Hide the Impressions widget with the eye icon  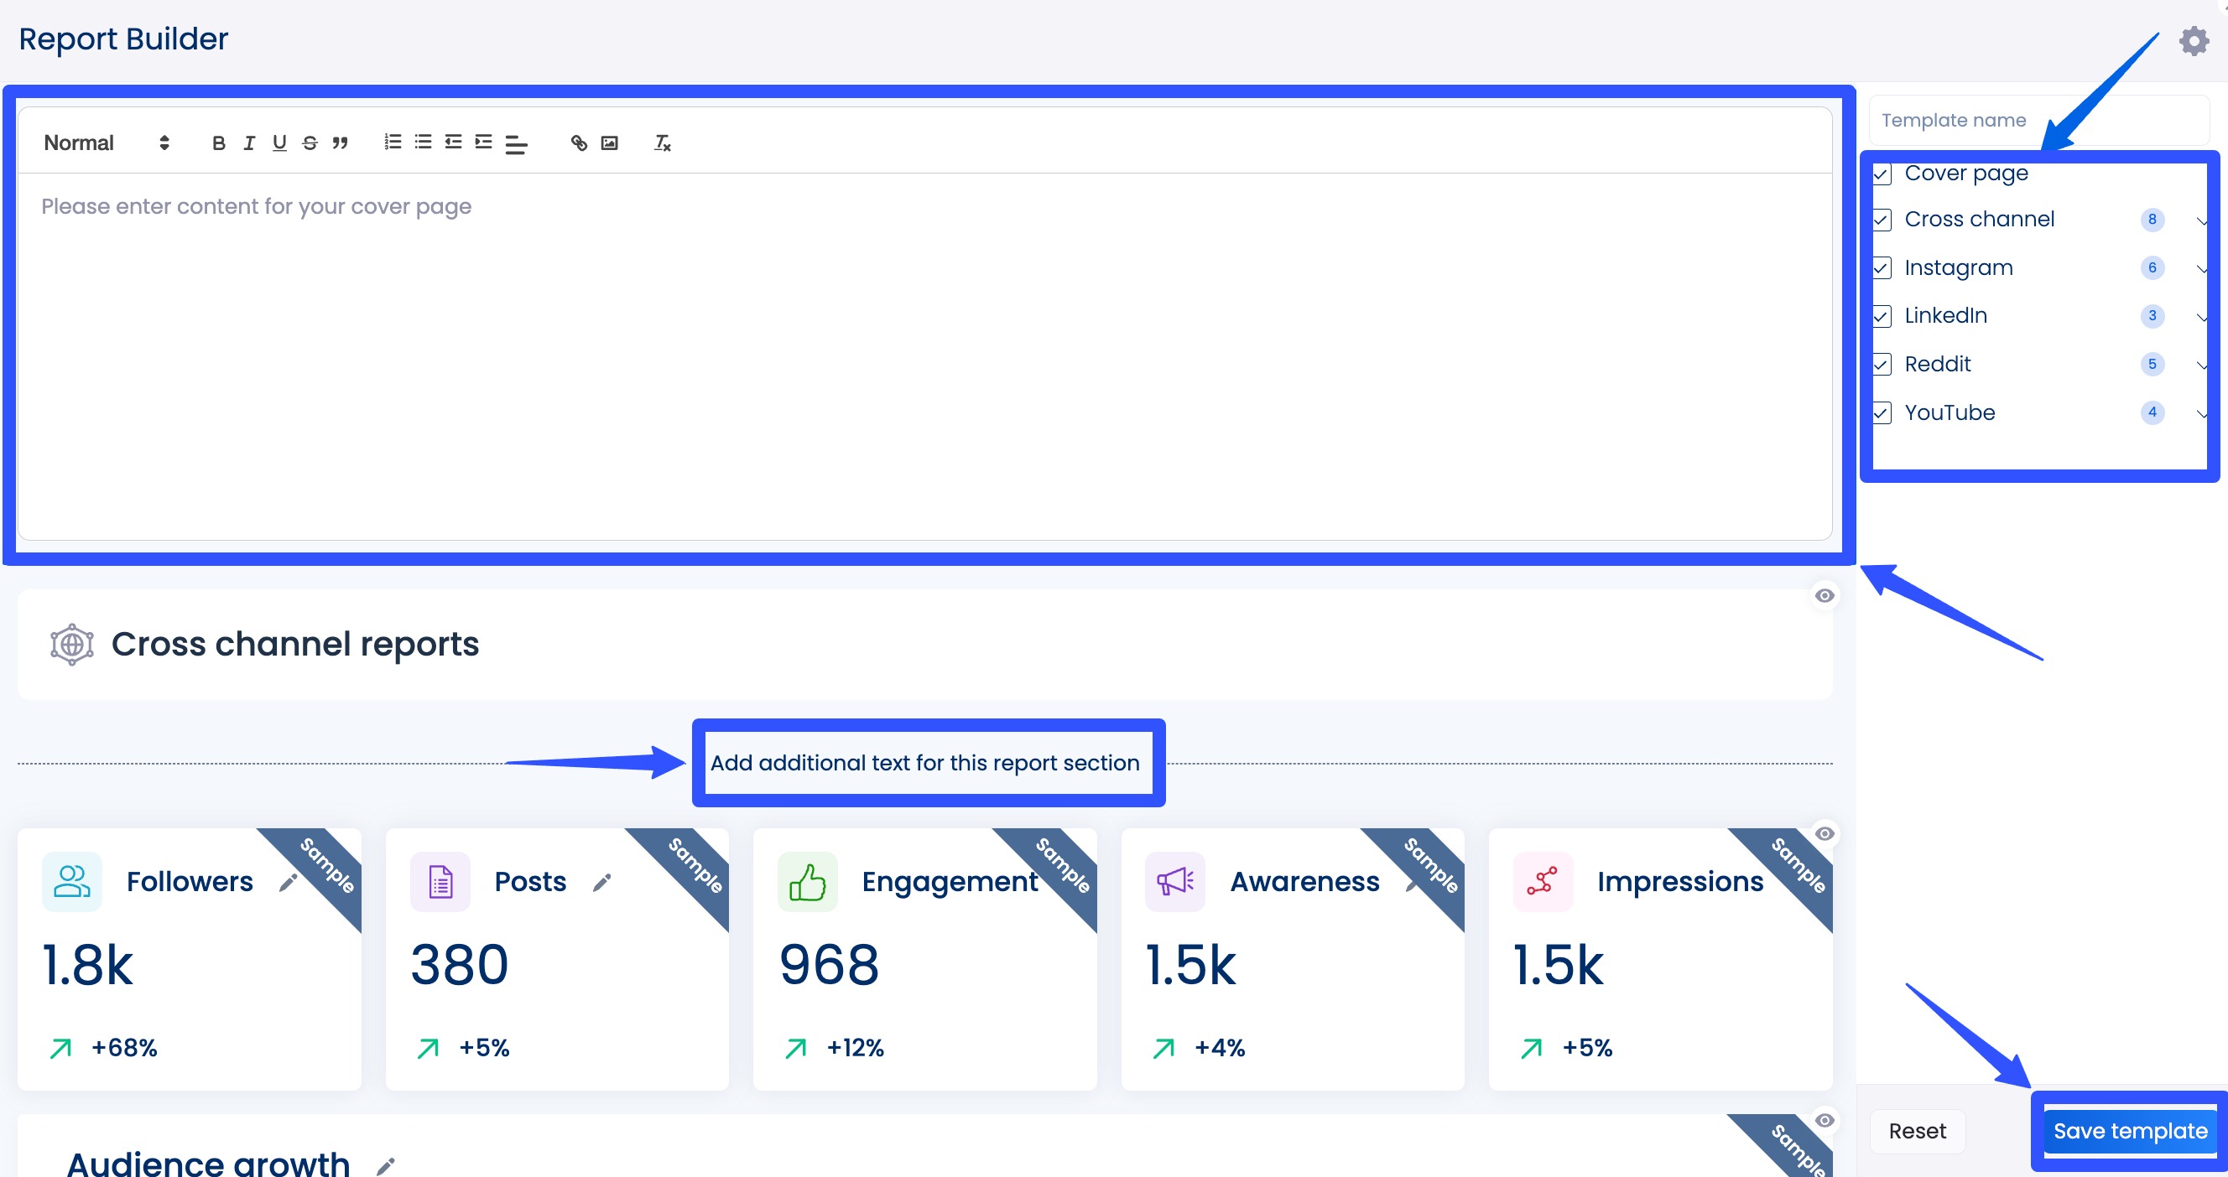(x=1825, y=832)
